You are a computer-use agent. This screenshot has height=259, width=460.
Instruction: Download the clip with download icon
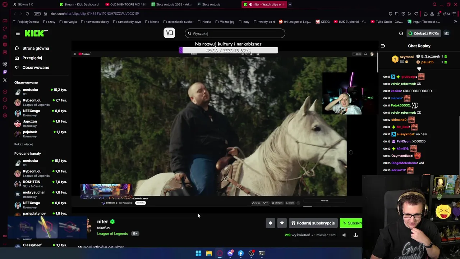(355, 235)
